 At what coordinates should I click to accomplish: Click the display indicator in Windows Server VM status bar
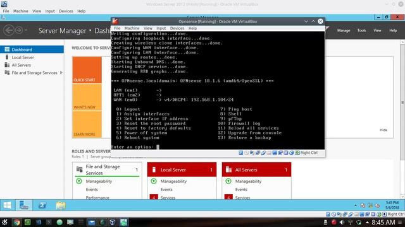[362, 214]
